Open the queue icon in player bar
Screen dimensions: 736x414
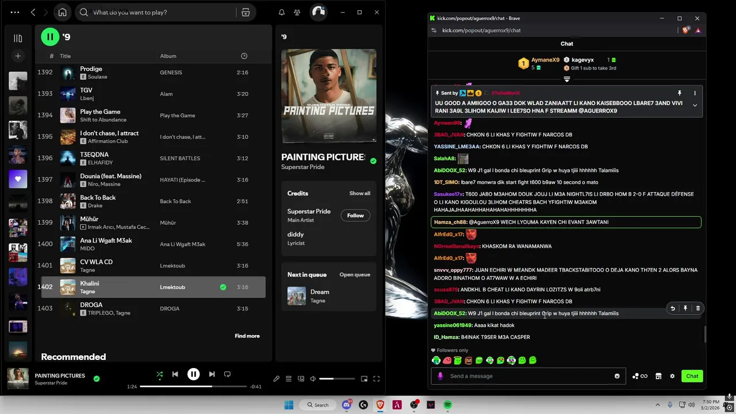(289, 379)
